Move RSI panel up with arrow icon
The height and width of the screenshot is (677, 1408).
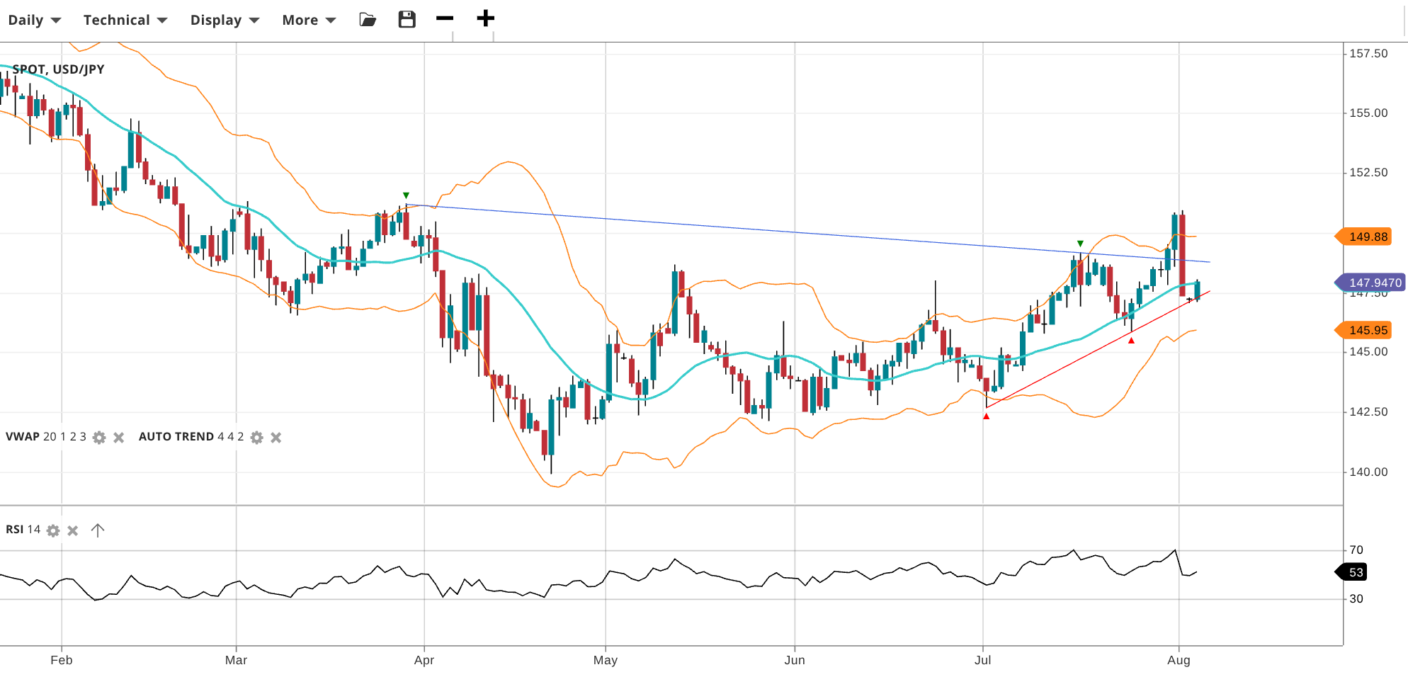coord(98,530)
